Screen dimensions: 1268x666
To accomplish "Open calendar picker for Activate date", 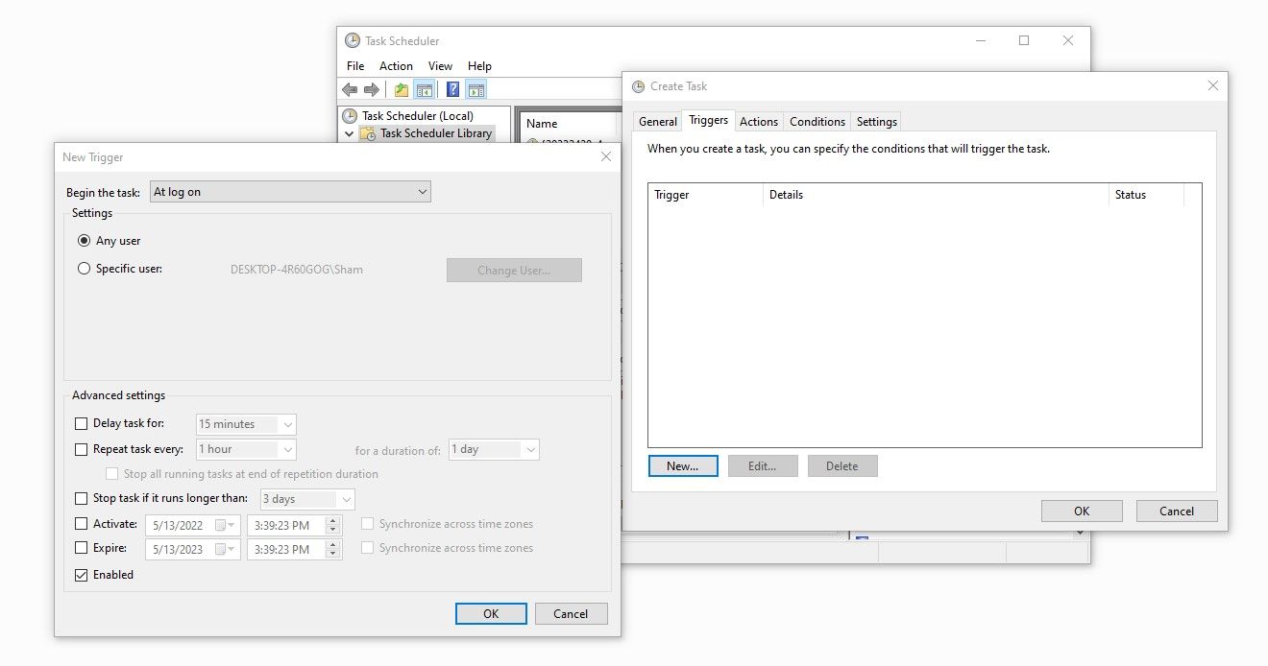I will click(226, 525).
